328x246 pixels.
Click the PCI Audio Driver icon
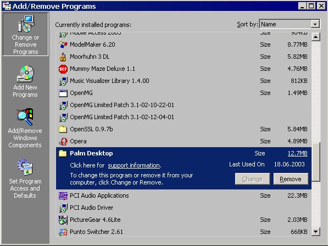click(63, 208)
